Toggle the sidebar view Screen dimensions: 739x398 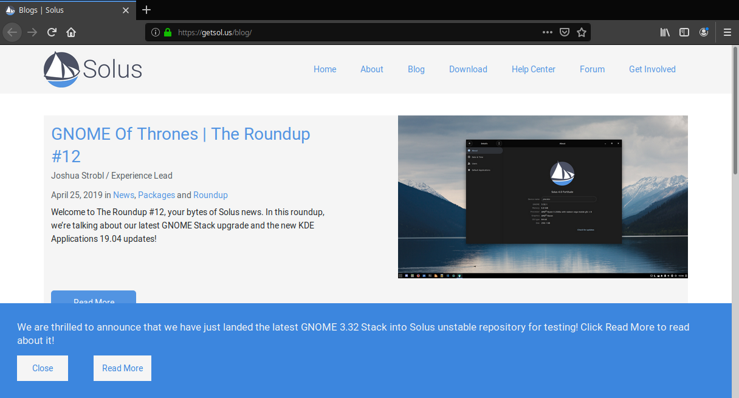pyautogui.click(x=684, y=32)
